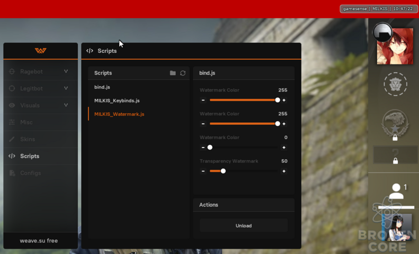
Task: Click the third Watermark Color slider handle at 0
Action: tap(210, 147)
